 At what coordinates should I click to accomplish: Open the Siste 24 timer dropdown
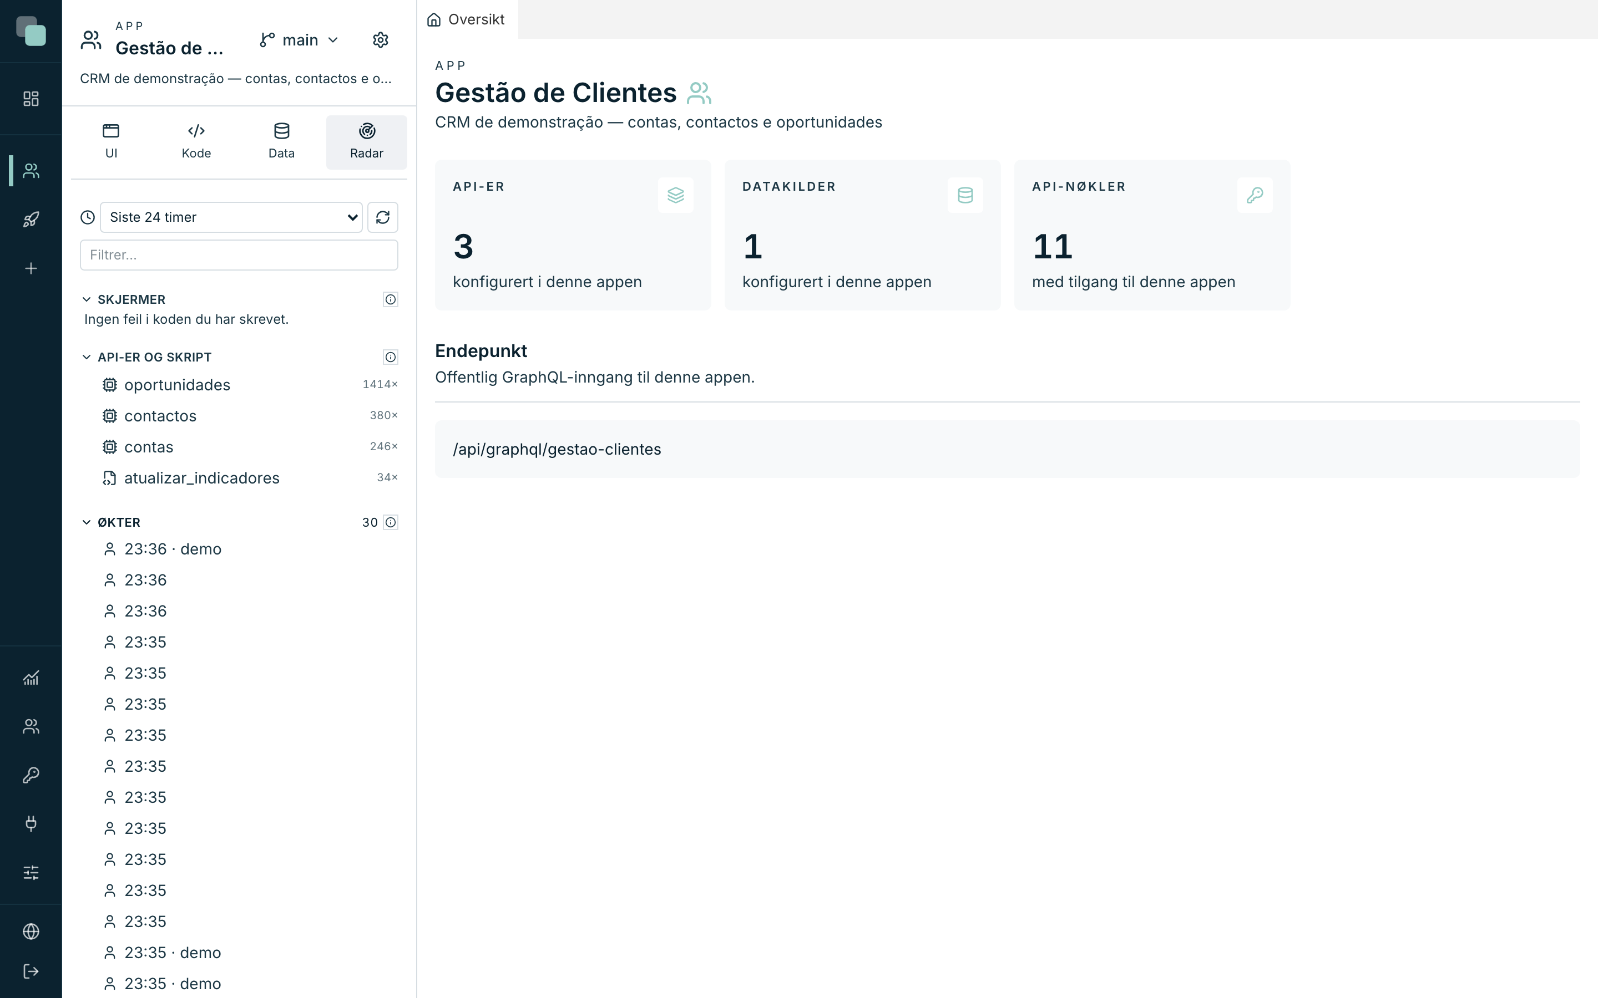pos(231,217)
